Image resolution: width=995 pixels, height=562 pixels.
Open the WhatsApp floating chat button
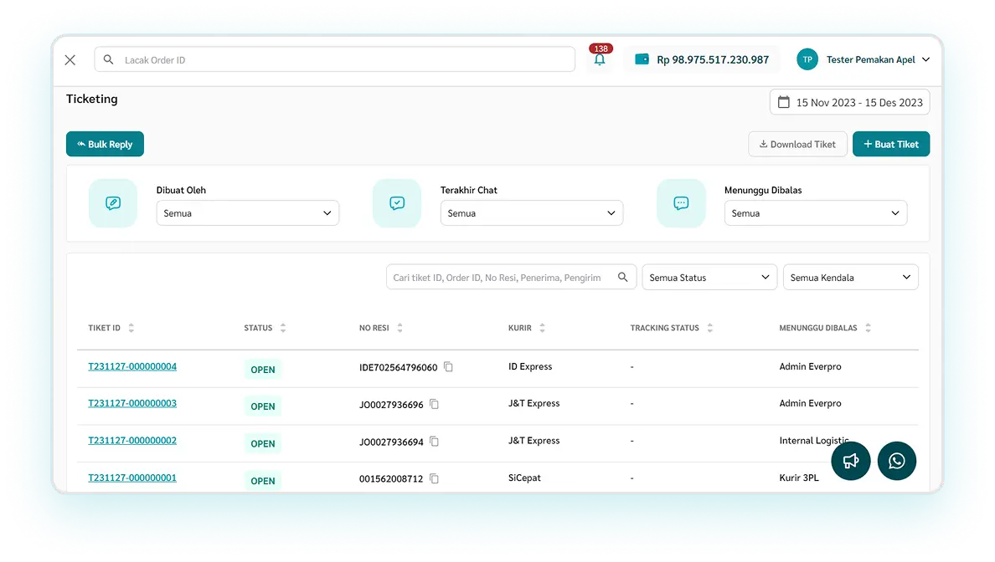pyautogui.click(x=896, y=461)
